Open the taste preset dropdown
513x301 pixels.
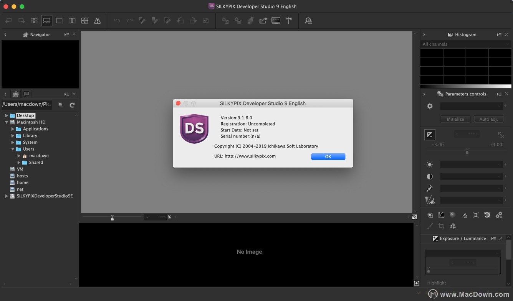click(x=471, y=106)
